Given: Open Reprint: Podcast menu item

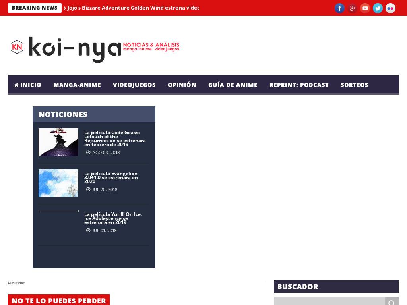Looking at the screenshot, I should 299,85.
